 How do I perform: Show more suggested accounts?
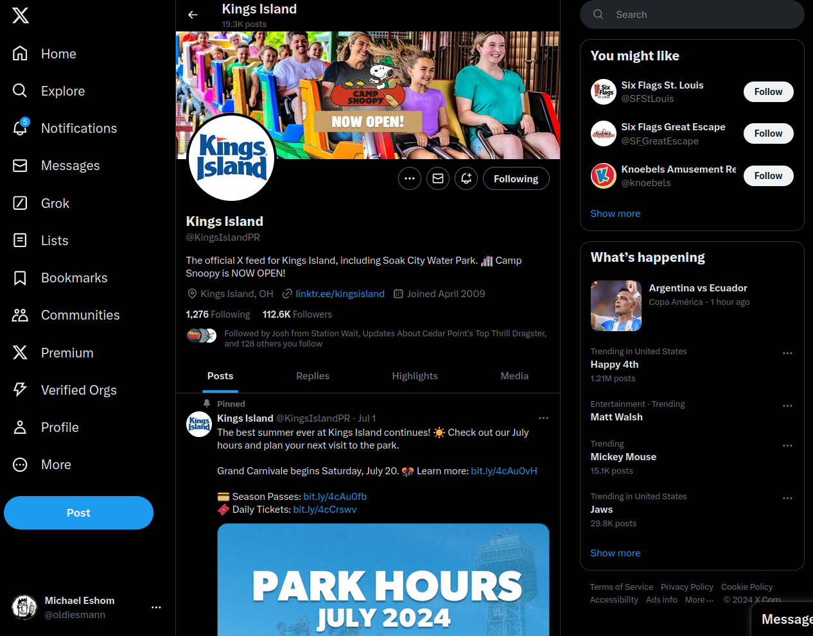[x=615, y=214]
